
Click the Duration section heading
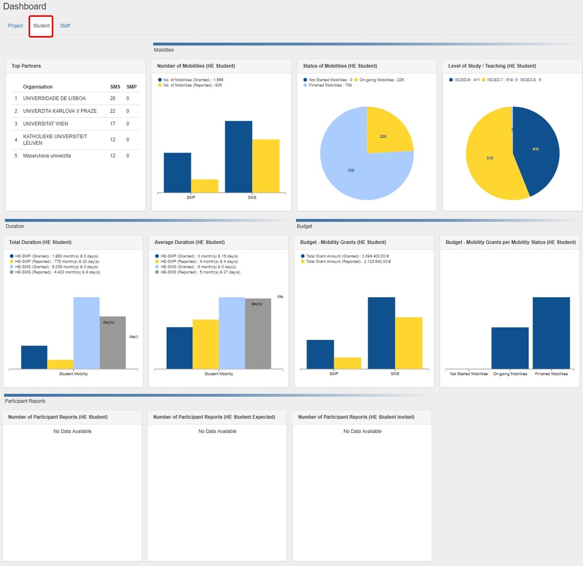[x=14, y=226]
